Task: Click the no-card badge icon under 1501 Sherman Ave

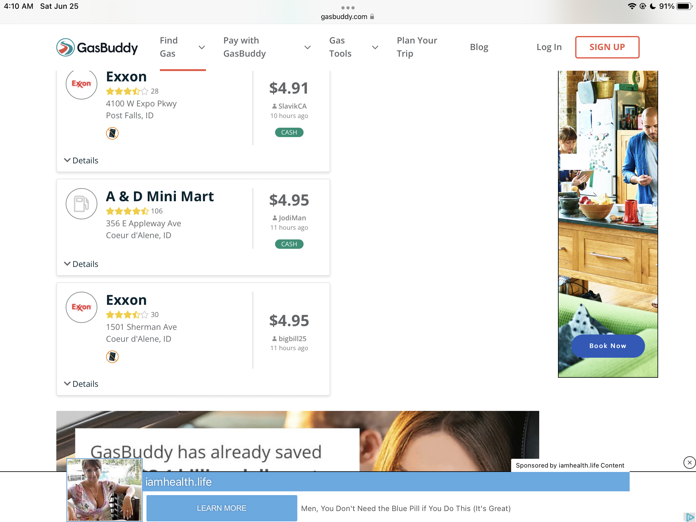Action: point(112,356)
